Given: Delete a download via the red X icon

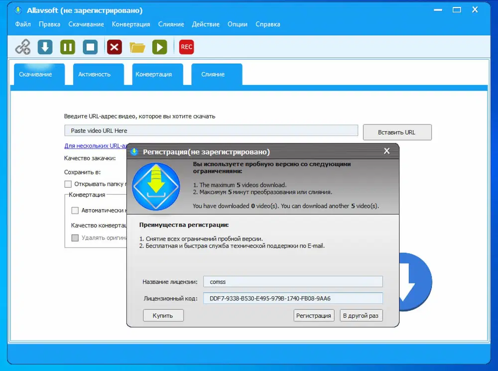Looking at the screenshot, I should point(114,46).
